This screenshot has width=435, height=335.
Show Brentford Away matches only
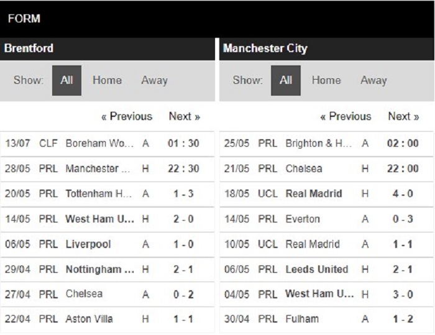155,81
